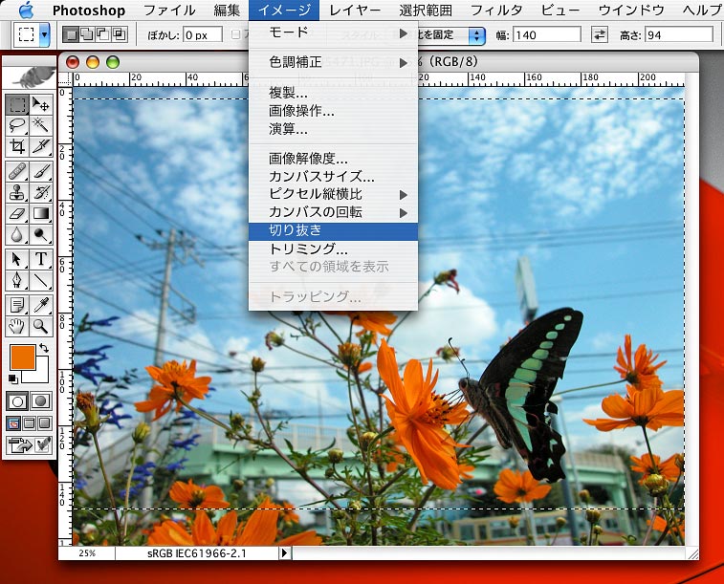Select the History Brush tool
This screenshot has height=584, width=724.
(41, 192)
